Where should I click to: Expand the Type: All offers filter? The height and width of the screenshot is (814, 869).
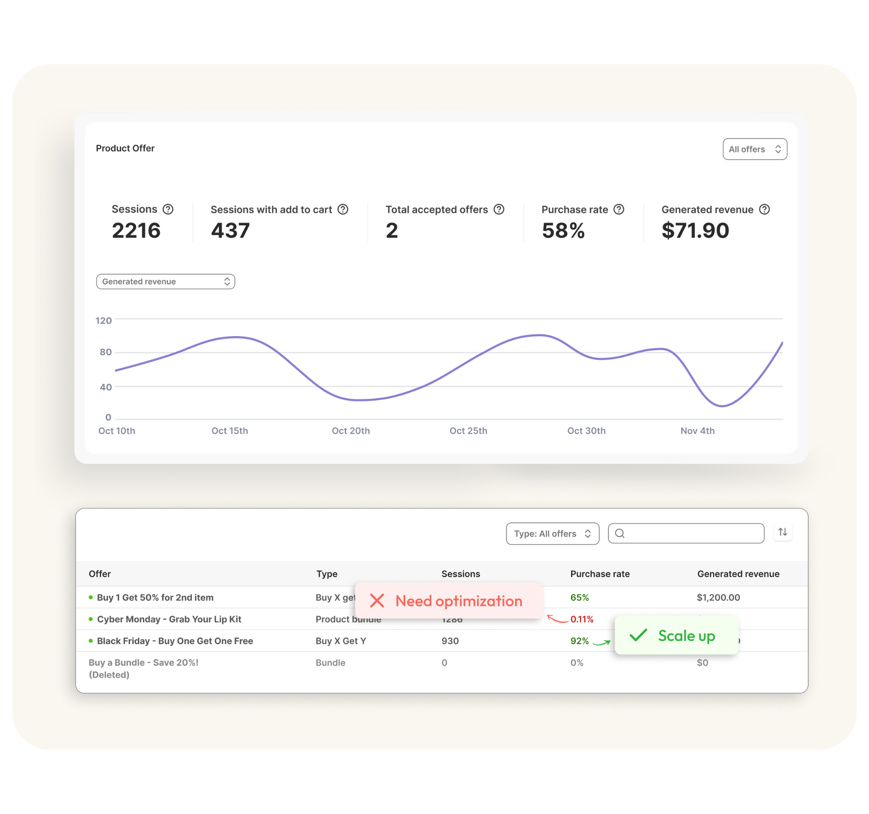(x=552, y=534)
